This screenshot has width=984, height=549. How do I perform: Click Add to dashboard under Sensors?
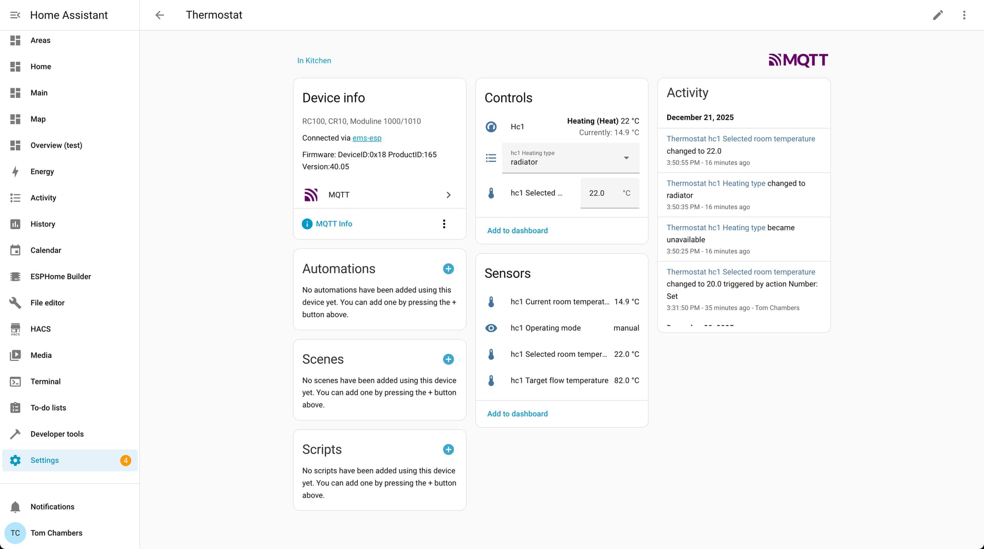click(517, 414)
